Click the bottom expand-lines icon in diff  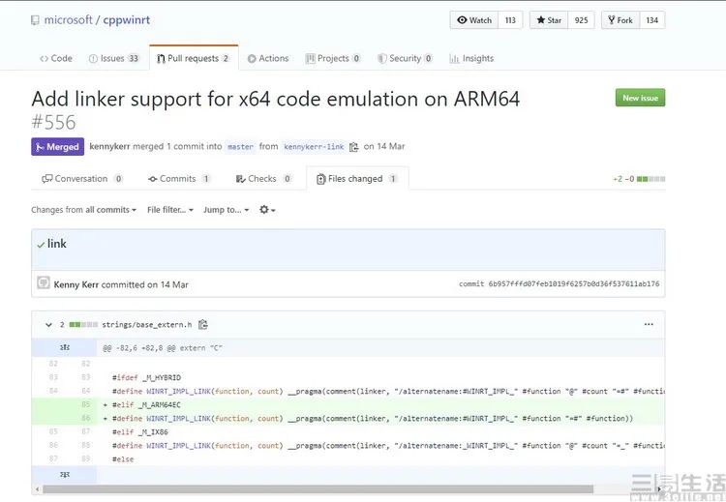(x=64, y=475)
